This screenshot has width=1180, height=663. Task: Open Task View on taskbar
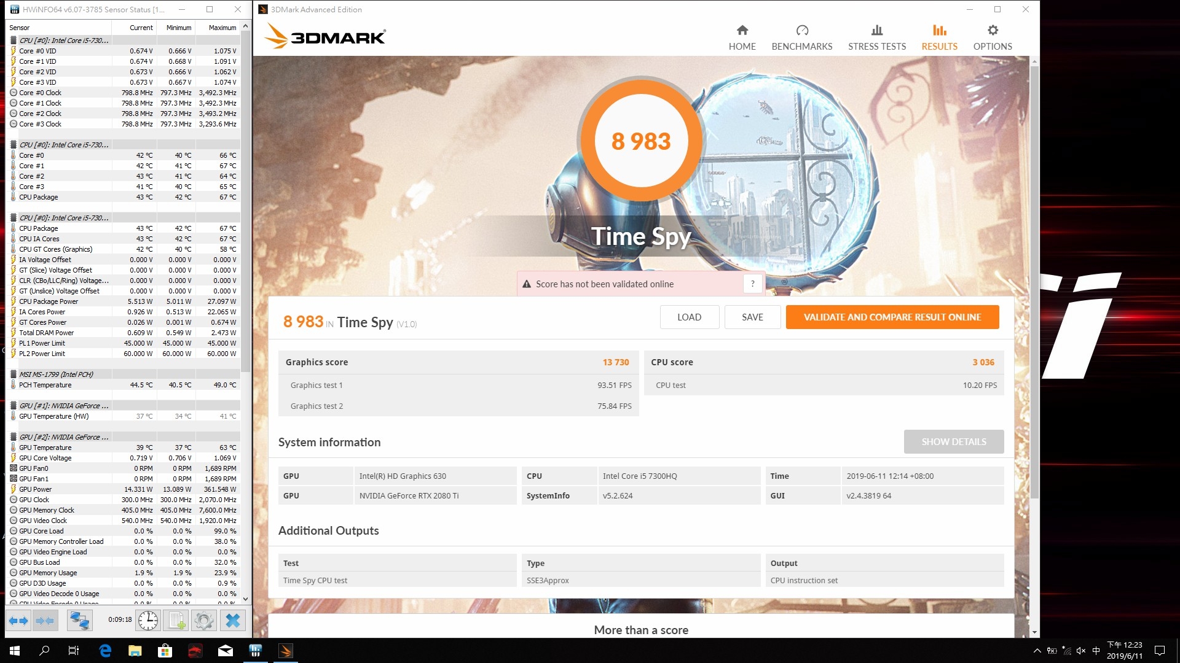tap(74, 651)
